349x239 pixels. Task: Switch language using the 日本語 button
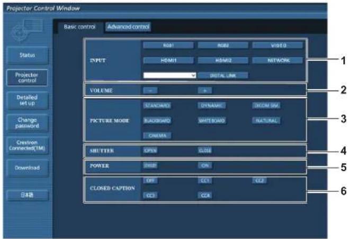coord(28,195)
